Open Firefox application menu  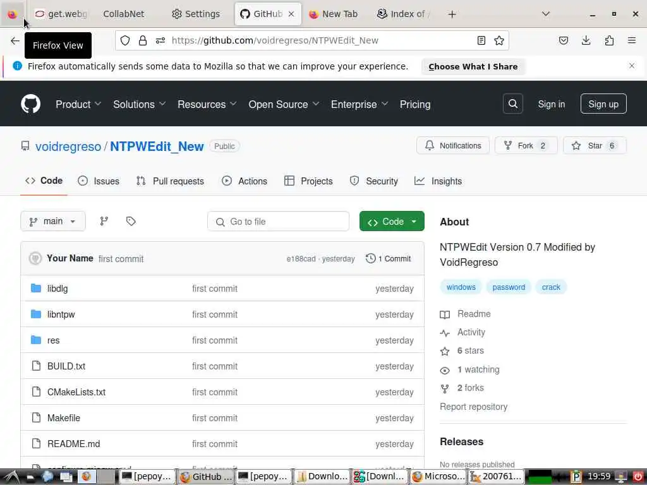632,40
